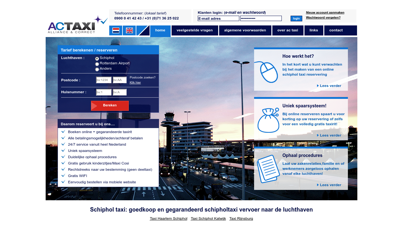
Task: Go to the algemene voorwaarden page
Action: point(245,30)
